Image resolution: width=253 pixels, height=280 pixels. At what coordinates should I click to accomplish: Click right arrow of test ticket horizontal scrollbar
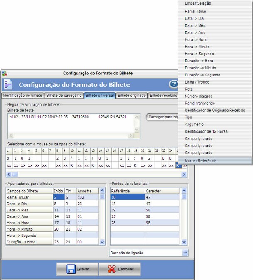point(131,135)
